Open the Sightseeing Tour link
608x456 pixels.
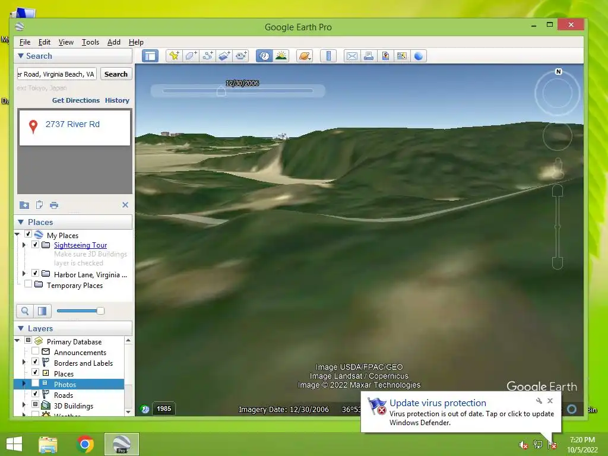click(80, 245)
